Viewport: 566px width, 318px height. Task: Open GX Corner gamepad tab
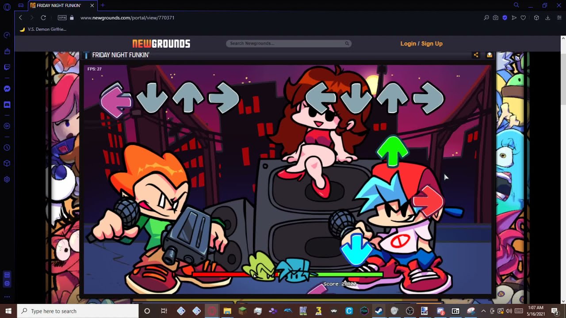coord(21,5)
